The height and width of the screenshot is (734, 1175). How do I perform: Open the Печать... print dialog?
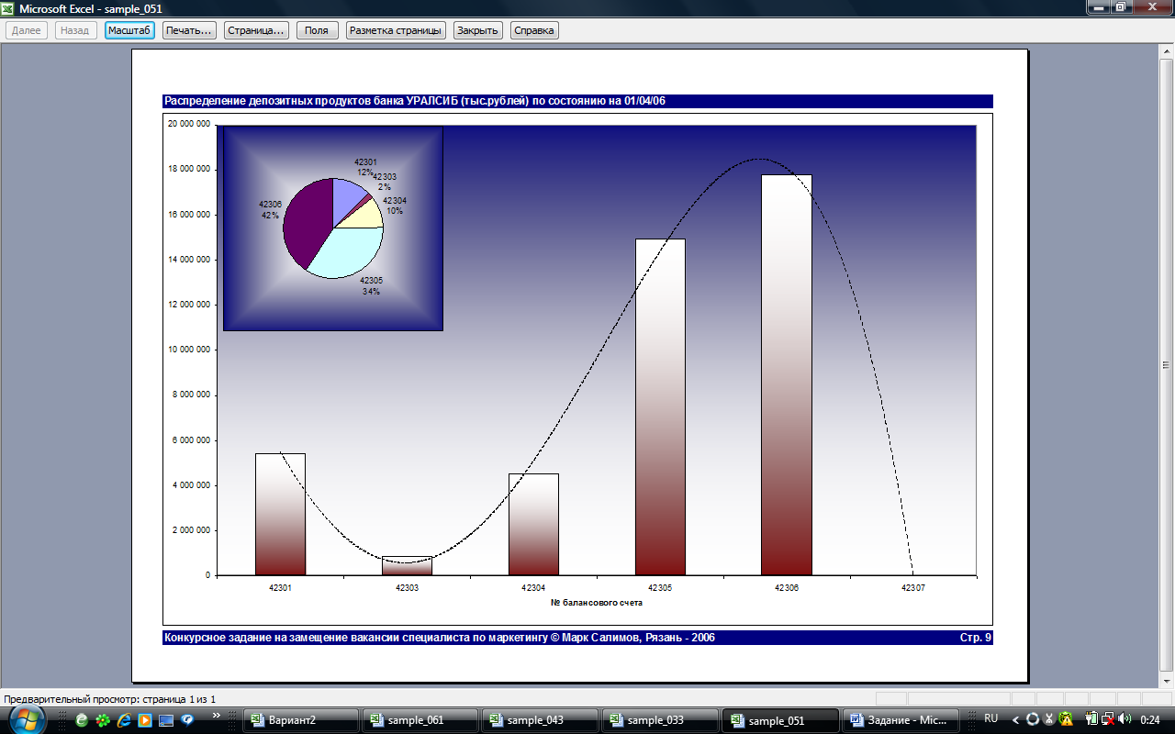pyautogui.click(x=189, y=30)
